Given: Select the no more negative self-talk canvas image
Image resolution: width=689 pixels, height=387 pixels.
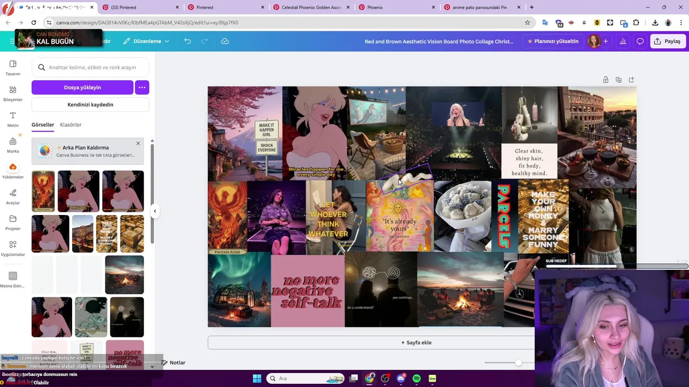Looking at the screenshot, I should 307,291.
